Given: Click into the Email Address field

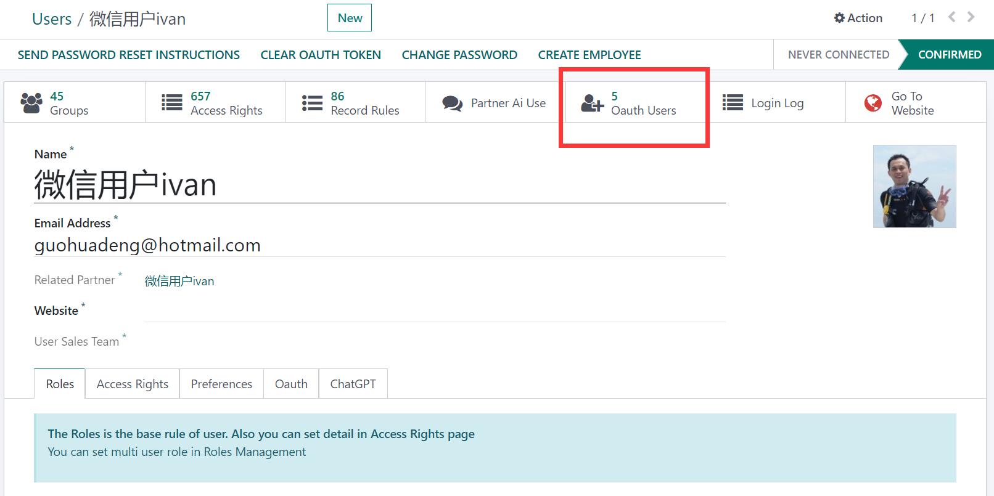Looking at the screenshot, I should [x=379, y=245].
